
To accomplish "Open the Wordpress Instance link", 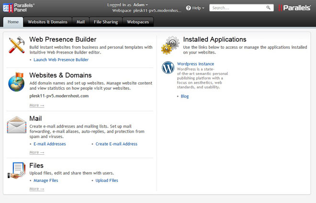I will [x=195, y=64].
